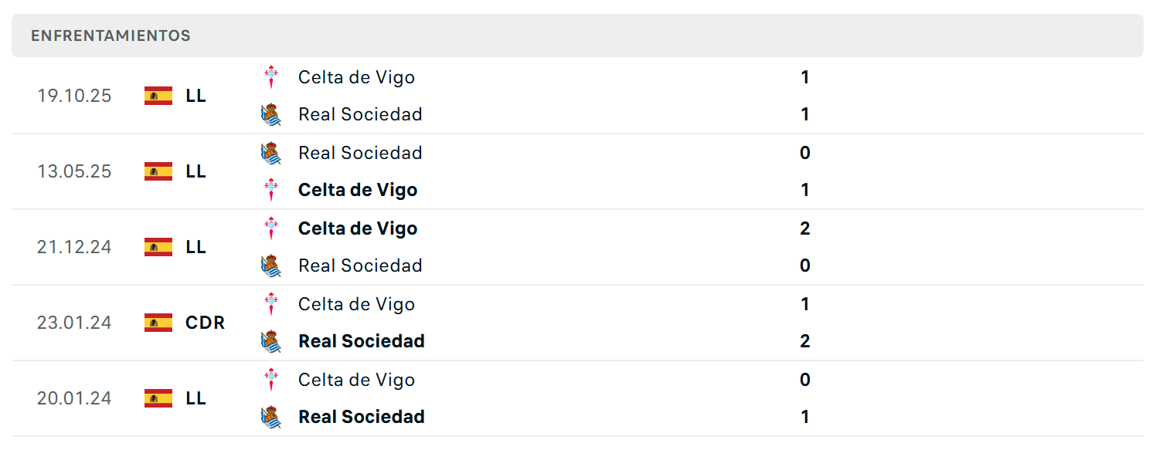Viewport: 1156px width, 450px height.
Task: Click Real Sociedad crest in 13.05.25 match
Action: coord(271,153)
